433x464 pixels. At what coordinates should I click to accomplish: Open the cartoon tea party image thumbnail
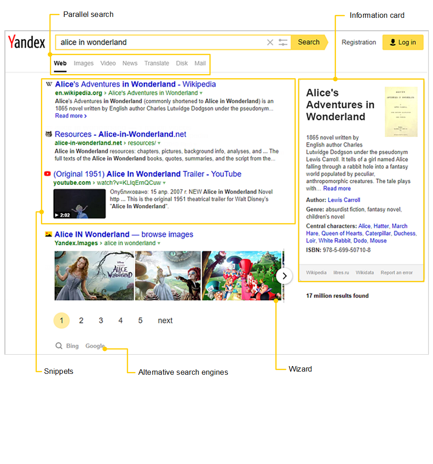(x=241, y=276)
